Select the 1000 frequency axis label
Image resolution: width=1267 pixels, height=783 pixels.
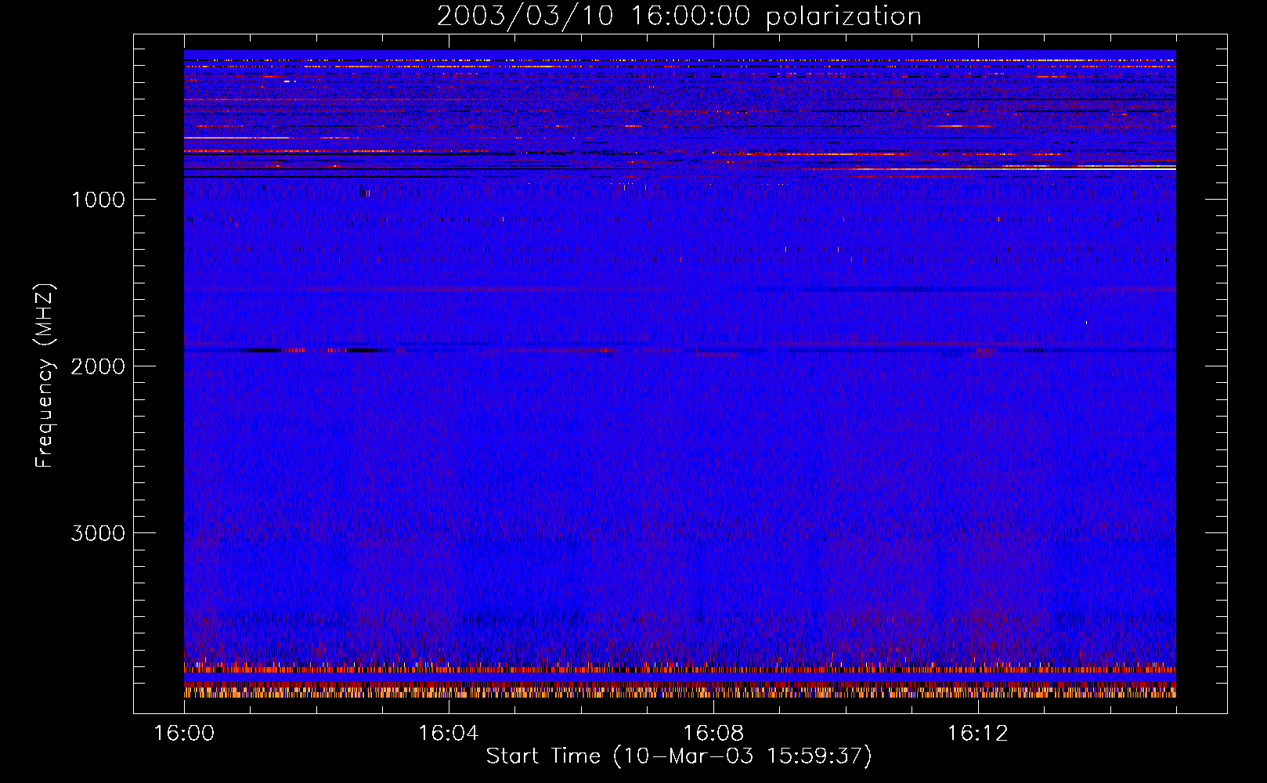98,200
